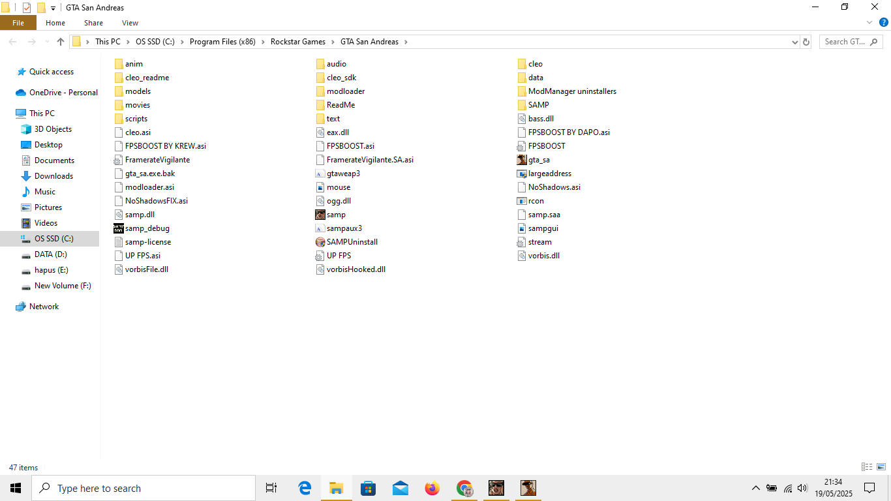Expand breadcrumb chevron after Rockstar Games

(x=333, y=42)
